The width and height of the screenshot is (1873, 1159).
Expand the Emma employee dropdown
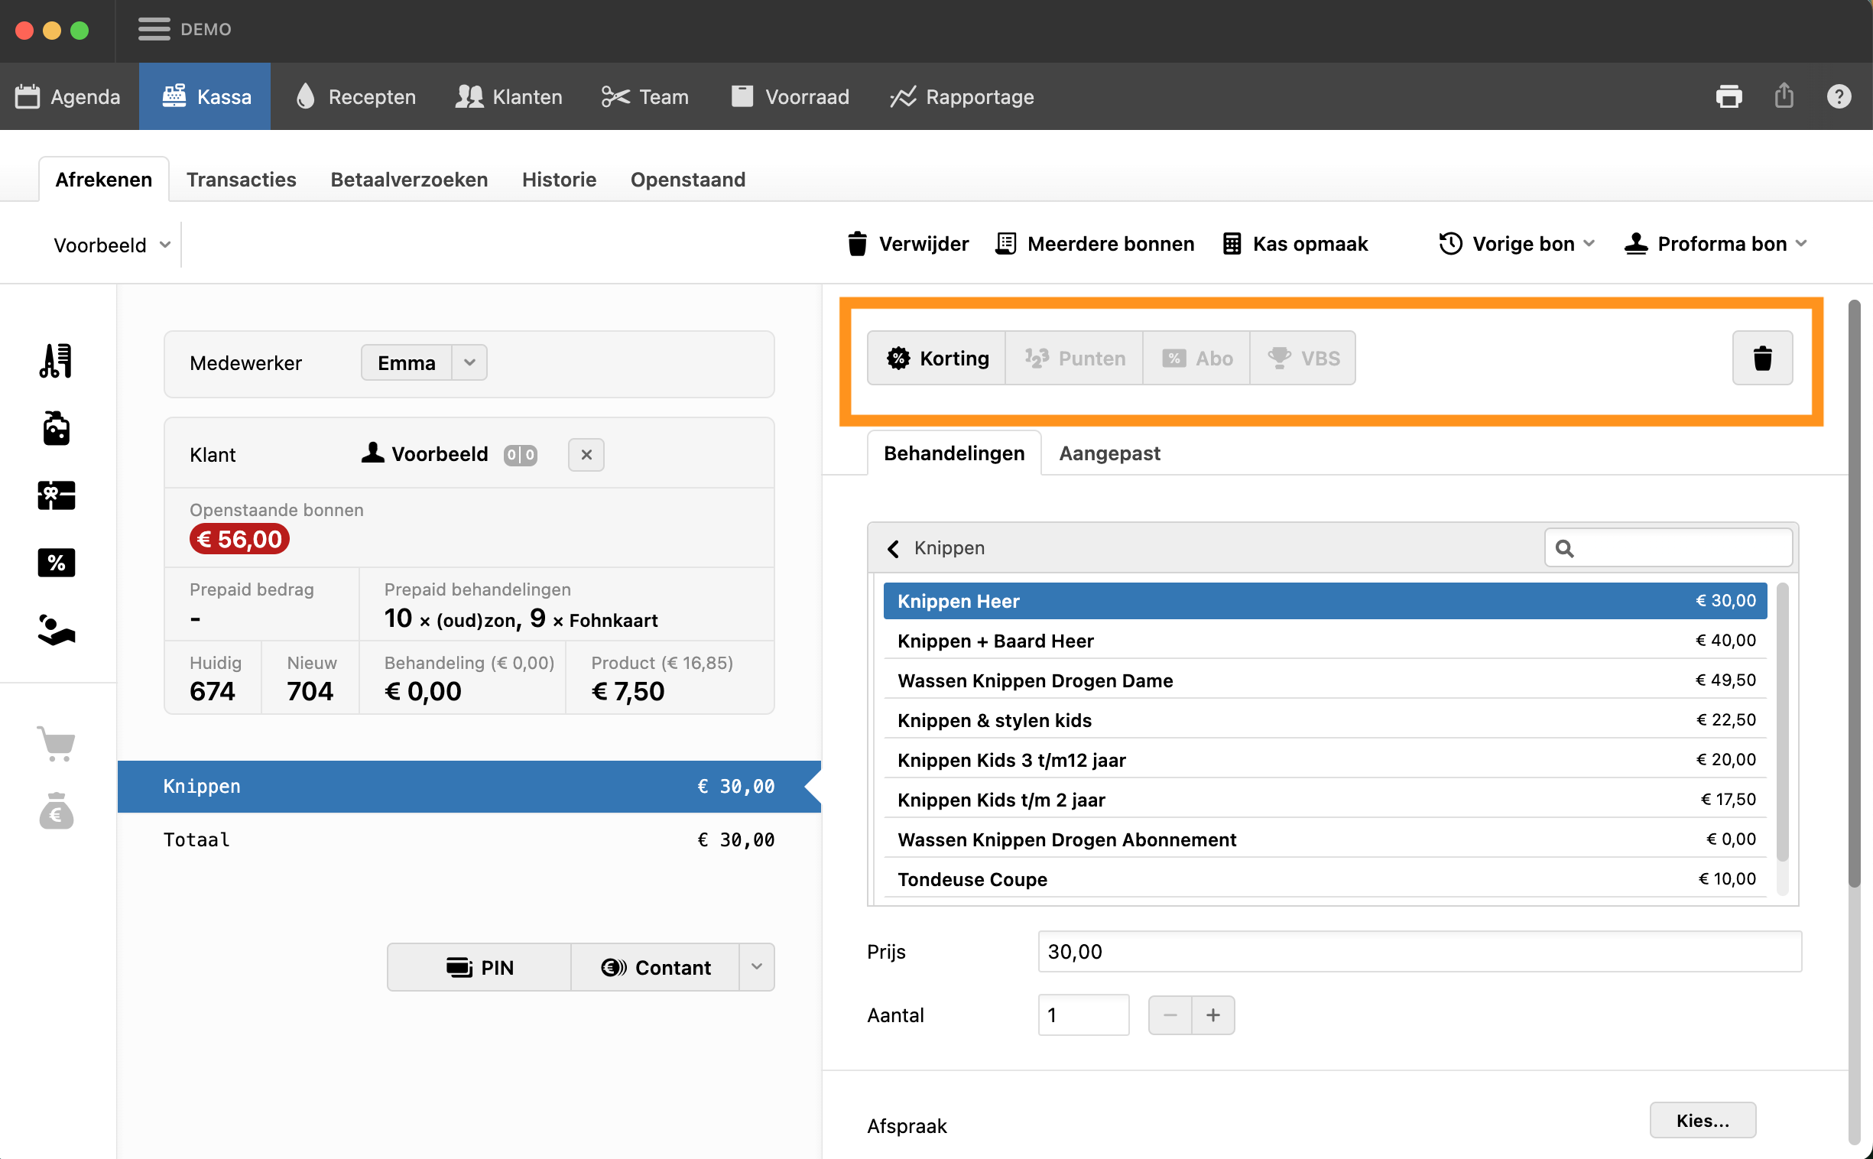(x=470, y=362)
